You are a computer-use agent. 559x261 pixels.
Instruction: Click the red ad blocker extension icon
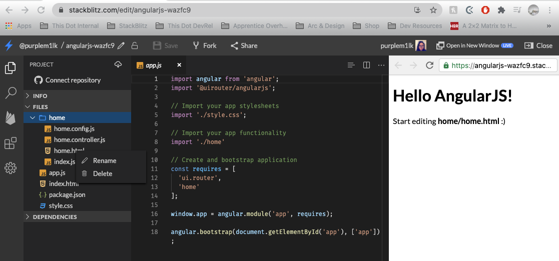pyautogui.click(x=485, y=10)
